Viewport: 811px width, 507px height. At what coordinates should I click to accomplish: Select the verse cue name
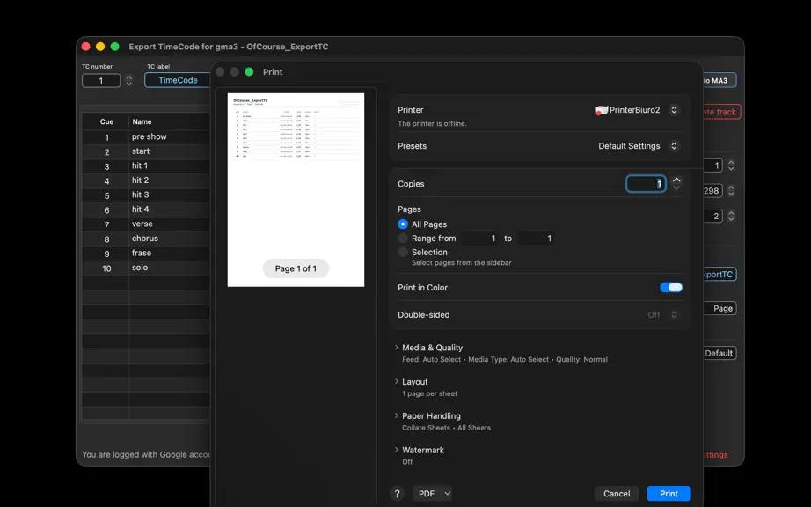tap(142, 224)
